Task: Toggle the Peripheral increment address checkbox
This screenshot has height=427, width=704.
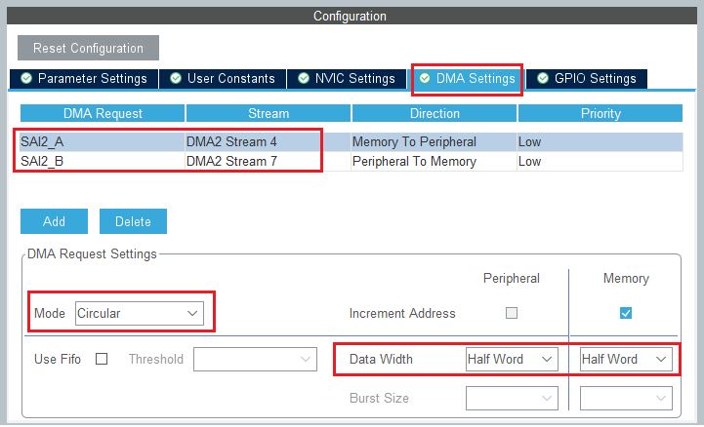Action: tap(512, 313)
